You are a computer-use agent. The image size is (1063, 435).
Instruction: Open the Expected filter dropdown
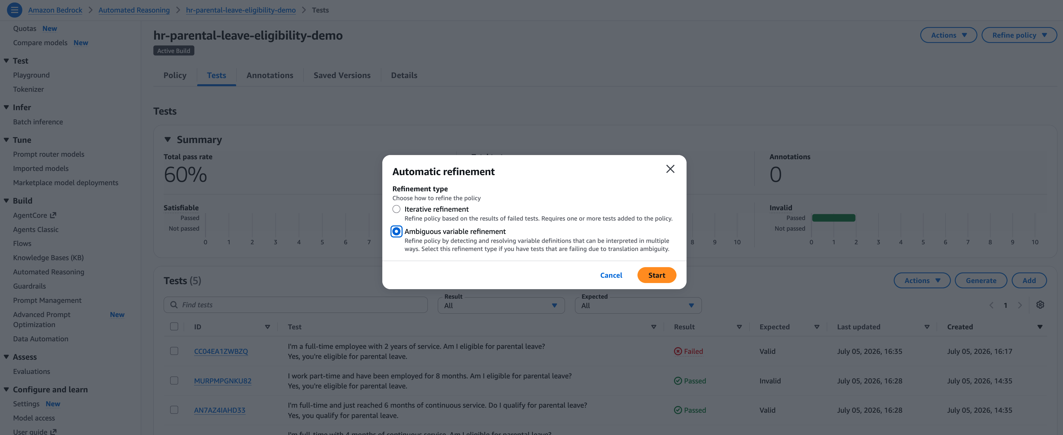coord(638,305)
